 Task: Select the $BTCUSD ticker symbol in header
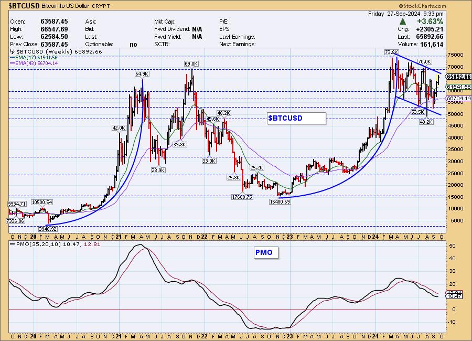click(24, 6)
